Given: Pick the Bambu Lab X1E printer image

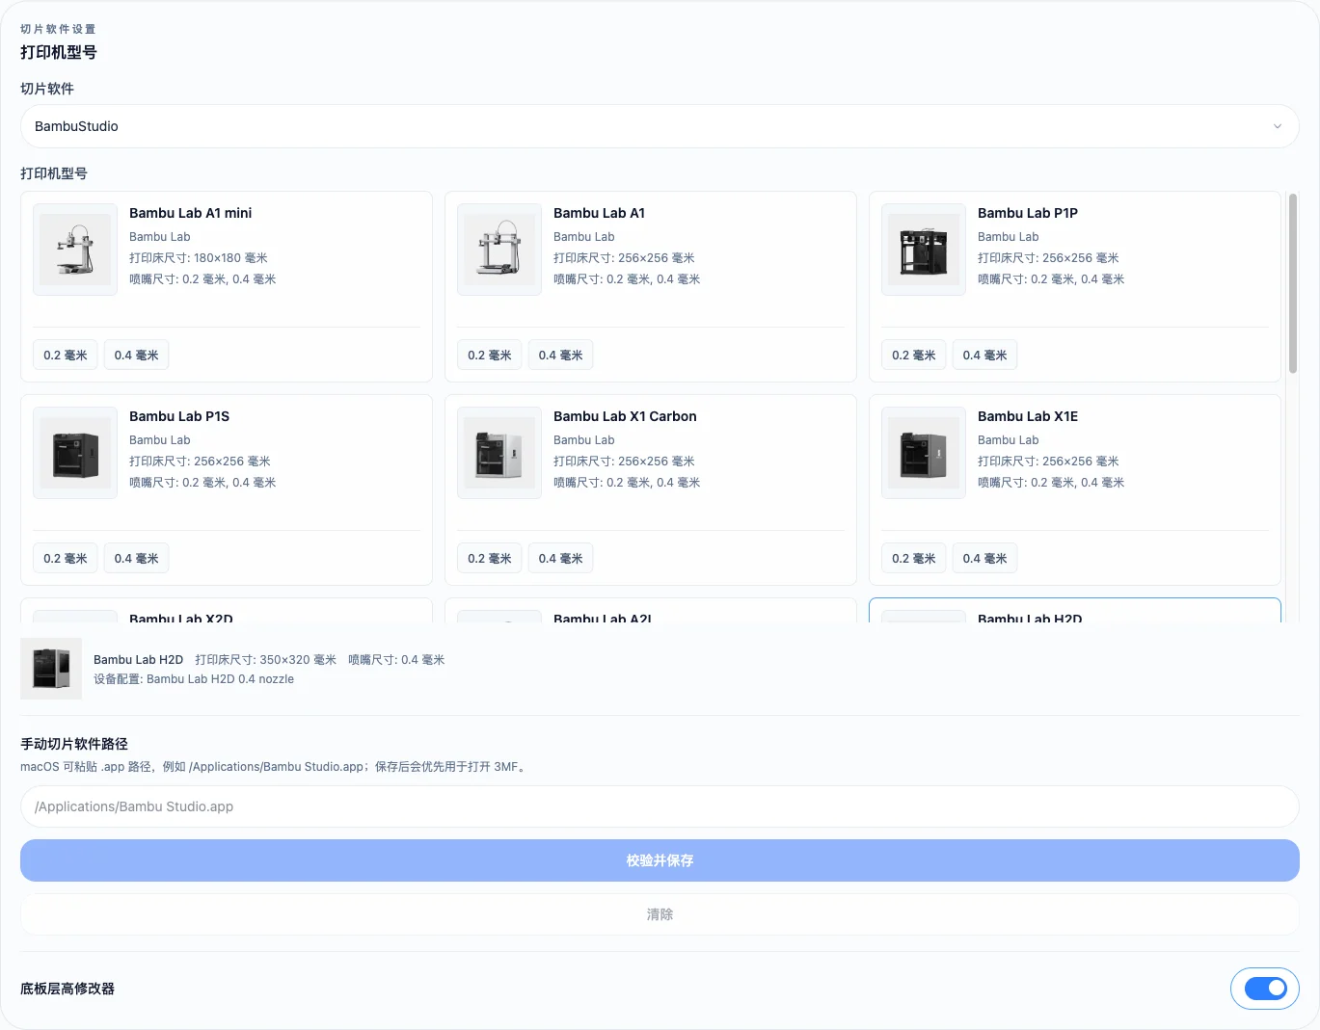Looking at the screenshot, I should pyautogui.click(x=924, y=453).
